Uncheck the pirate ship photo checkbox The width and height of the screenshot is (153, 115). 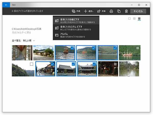(x=72, y=48)
